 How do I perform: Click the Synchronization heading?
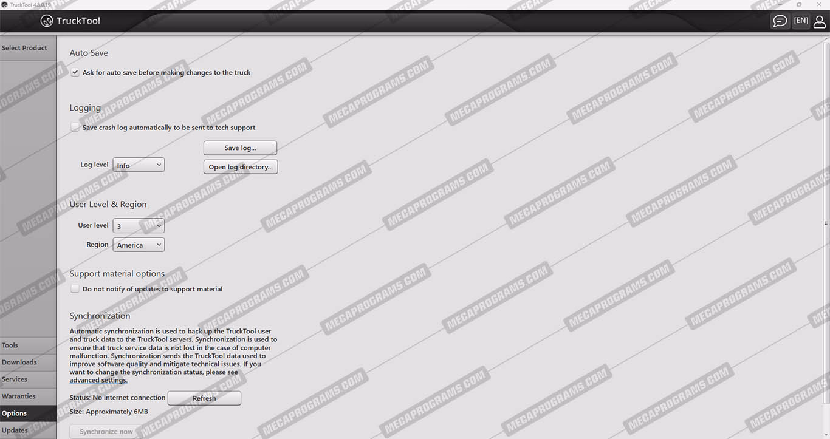[x=100, y=316]
